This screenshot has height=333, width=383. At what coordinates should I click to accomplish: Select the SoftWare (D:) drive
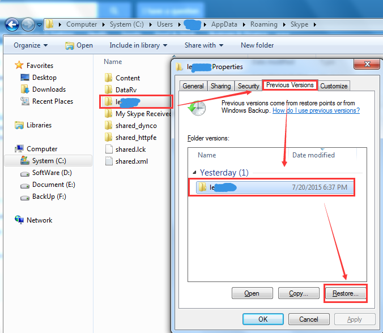52,173
